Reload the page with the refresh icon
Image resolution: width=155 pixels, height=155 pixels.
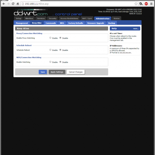(x=13, y=4)
